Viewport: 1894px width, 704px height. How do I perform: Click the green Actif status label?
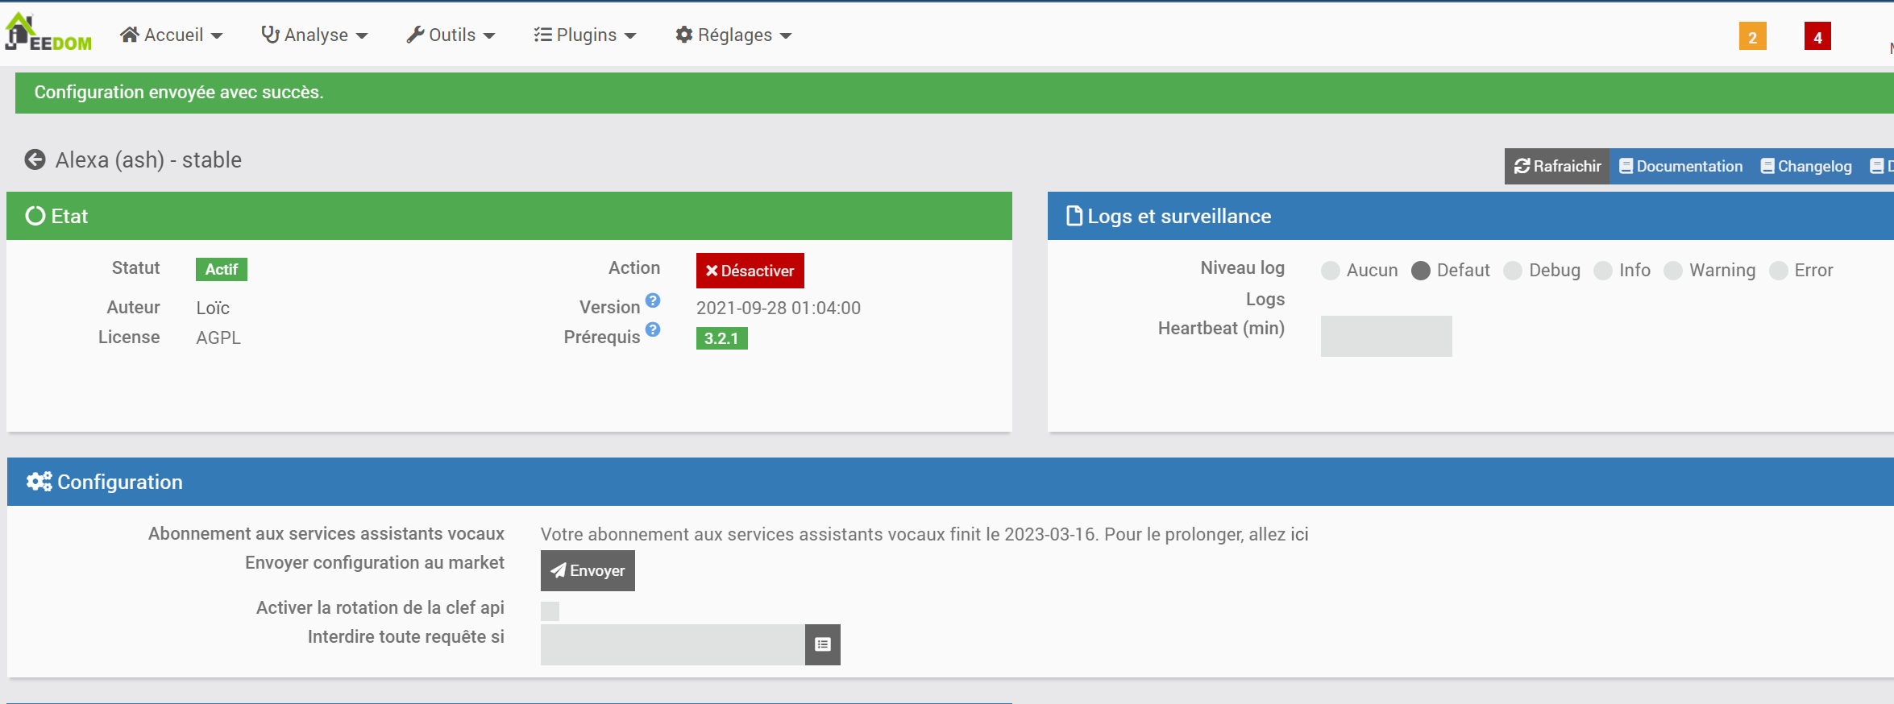point(222,269)
